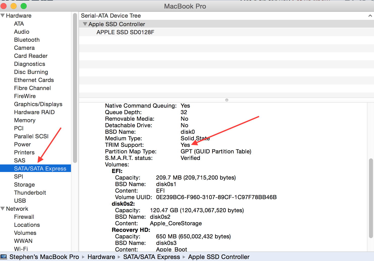374x261 pixels.
Task: Choose Camera from the hardware list
Action: point(24,48)
